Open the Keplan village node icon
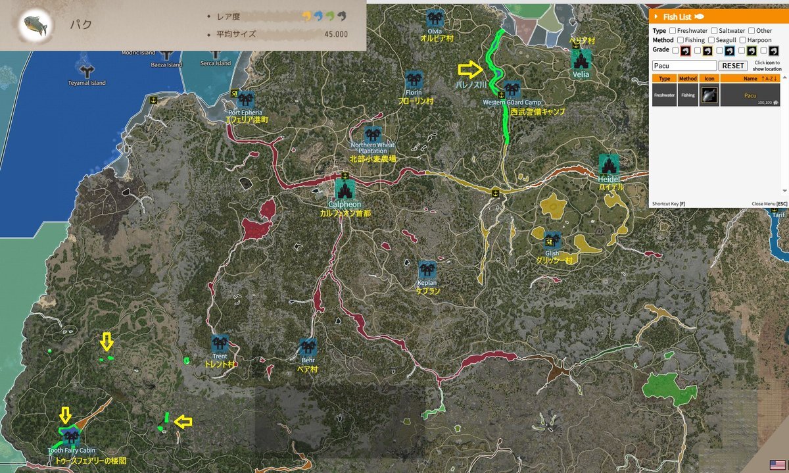Viewport: 789px width, 473px height. pos(427,270)
